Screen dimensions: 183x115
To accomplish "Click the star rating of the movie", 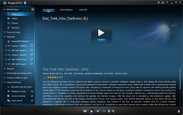I will pyautogui.click(x=53, y=77).
